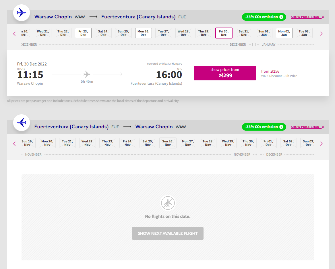Select outbound date Tue 03, Jan
The image size is (335, 269).
pyautogui.click(x=304, y=33)
